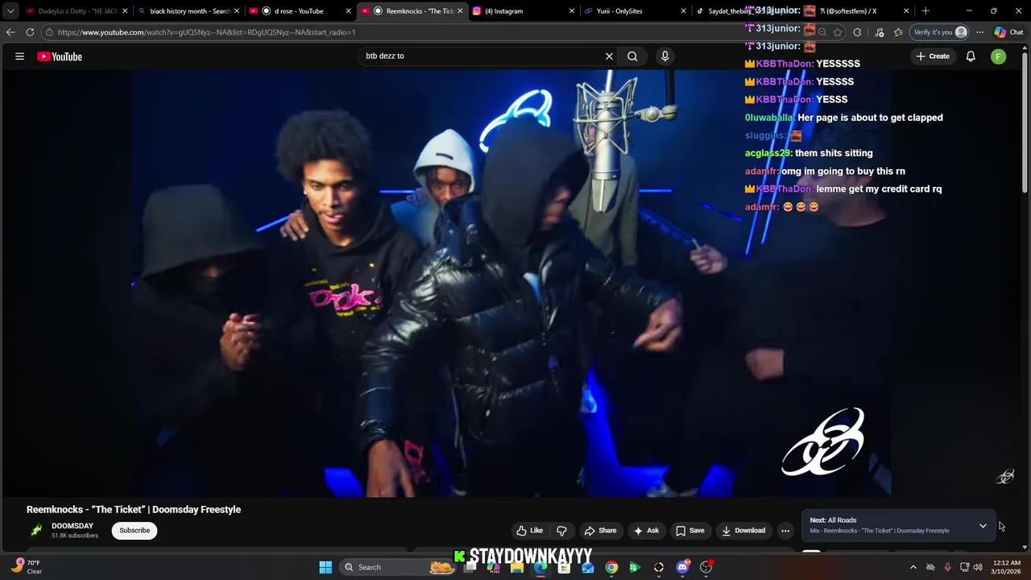This screenshot has width=1031, height=580.
Task: Expand the Next: All Roads mix panel
Action: (983, 526)
